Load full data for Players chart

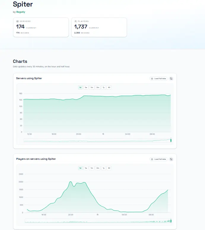pos(158,159)
